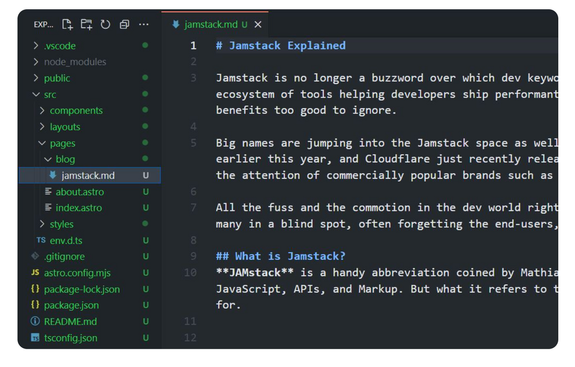Close the jamstack.md tab
575x367 pixels.
[259, 25]
